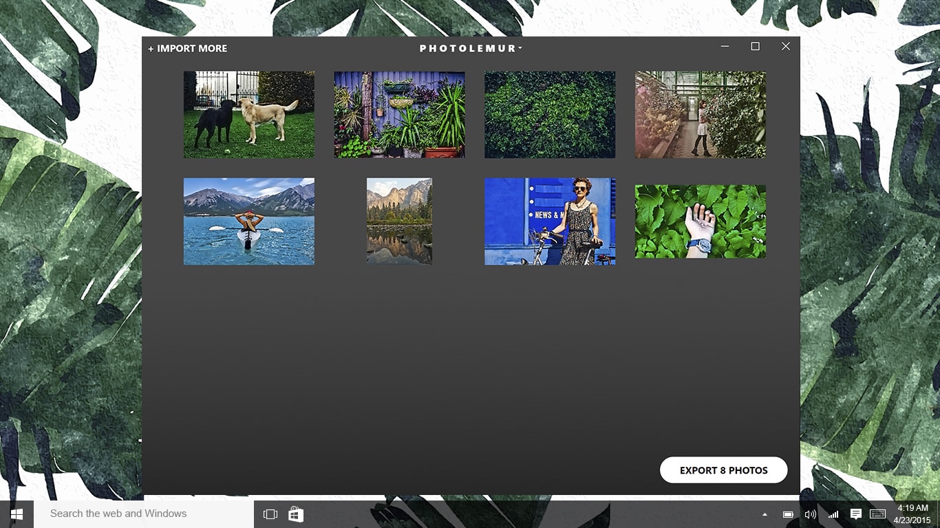Open the woman with bicycle photo

coord(550,221)
